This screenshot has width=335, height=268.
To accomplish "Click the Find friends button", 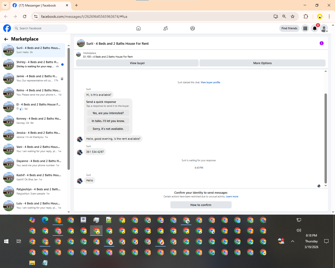I will pos(289,28).
